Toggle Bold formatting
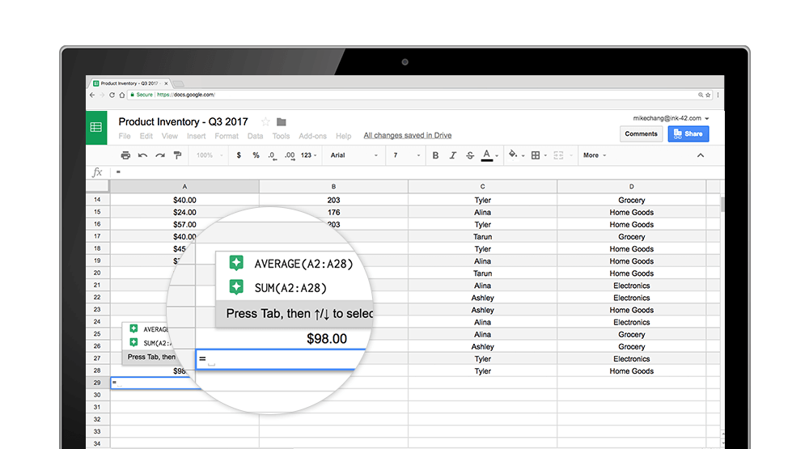The image size is (809, 449). coord(435,155)
